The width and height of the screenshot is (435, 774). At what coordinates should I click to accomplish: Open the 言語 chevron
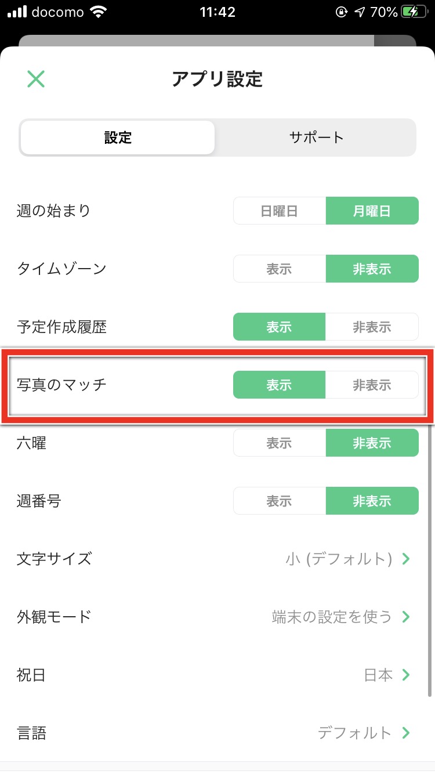[x=406, y=733]
